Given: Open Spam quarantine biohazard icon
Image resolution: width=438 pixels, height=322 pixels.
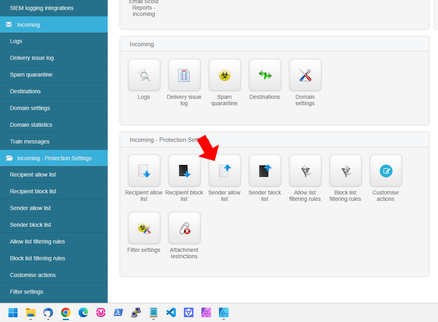Looking at the screenshot, I should click(x=225, y=75).
